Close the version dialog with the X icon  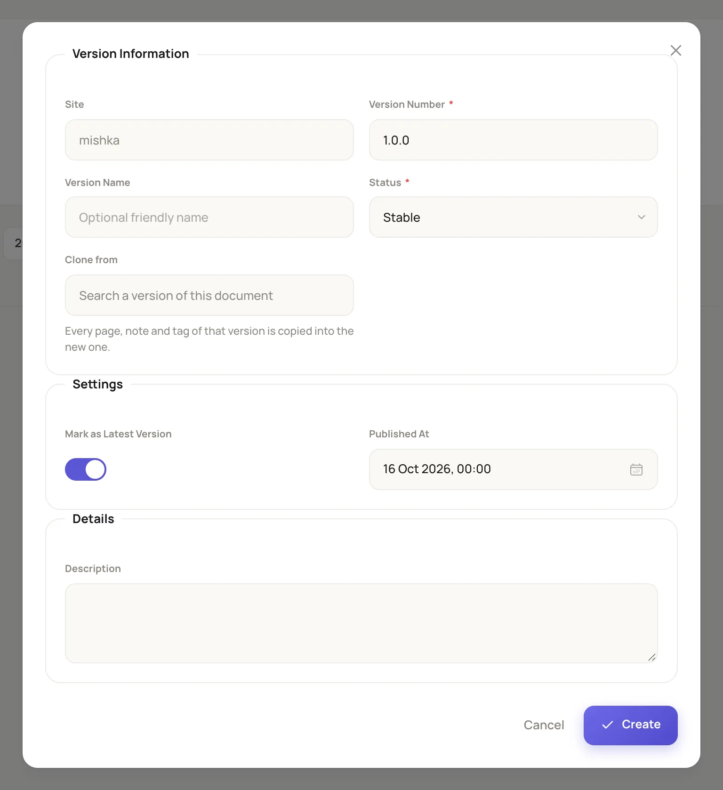click(x=675, y=50)
